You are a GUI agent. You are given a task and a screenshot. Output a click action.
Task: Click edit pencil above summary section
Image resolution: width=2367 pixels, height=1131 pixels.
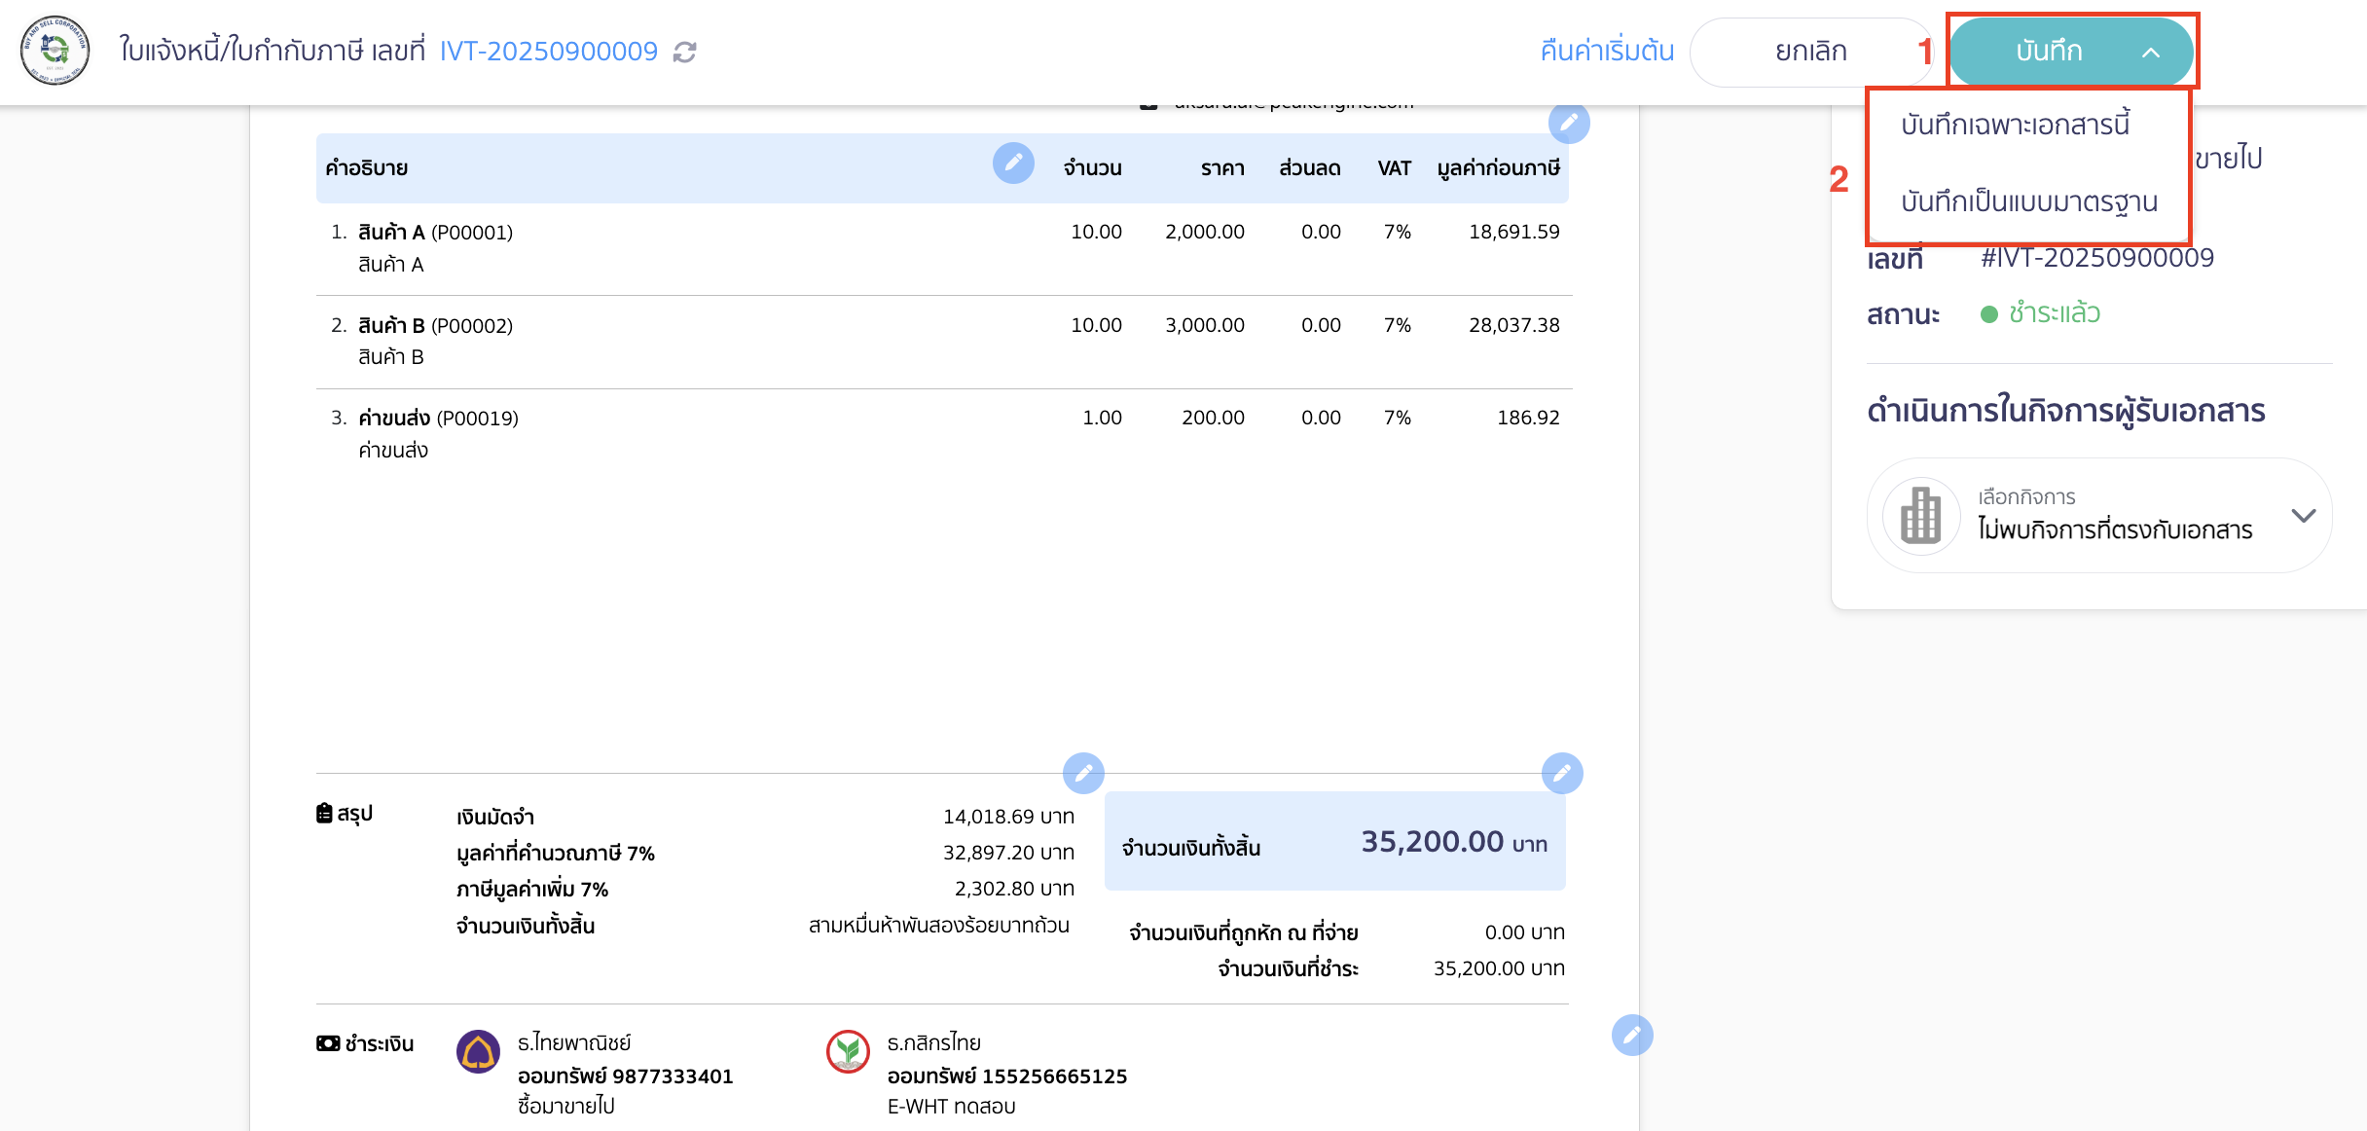click(x=1083, y=773)
